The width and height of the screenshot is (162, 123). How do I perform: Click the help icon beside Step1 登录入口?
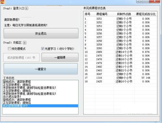[27, 8]
